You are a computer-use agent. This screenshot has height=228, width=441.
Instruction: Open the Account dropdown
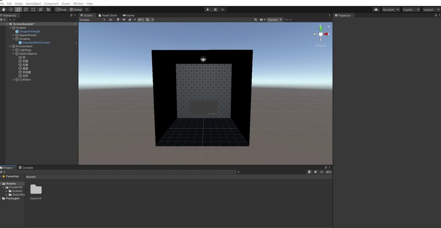point(390,10)
